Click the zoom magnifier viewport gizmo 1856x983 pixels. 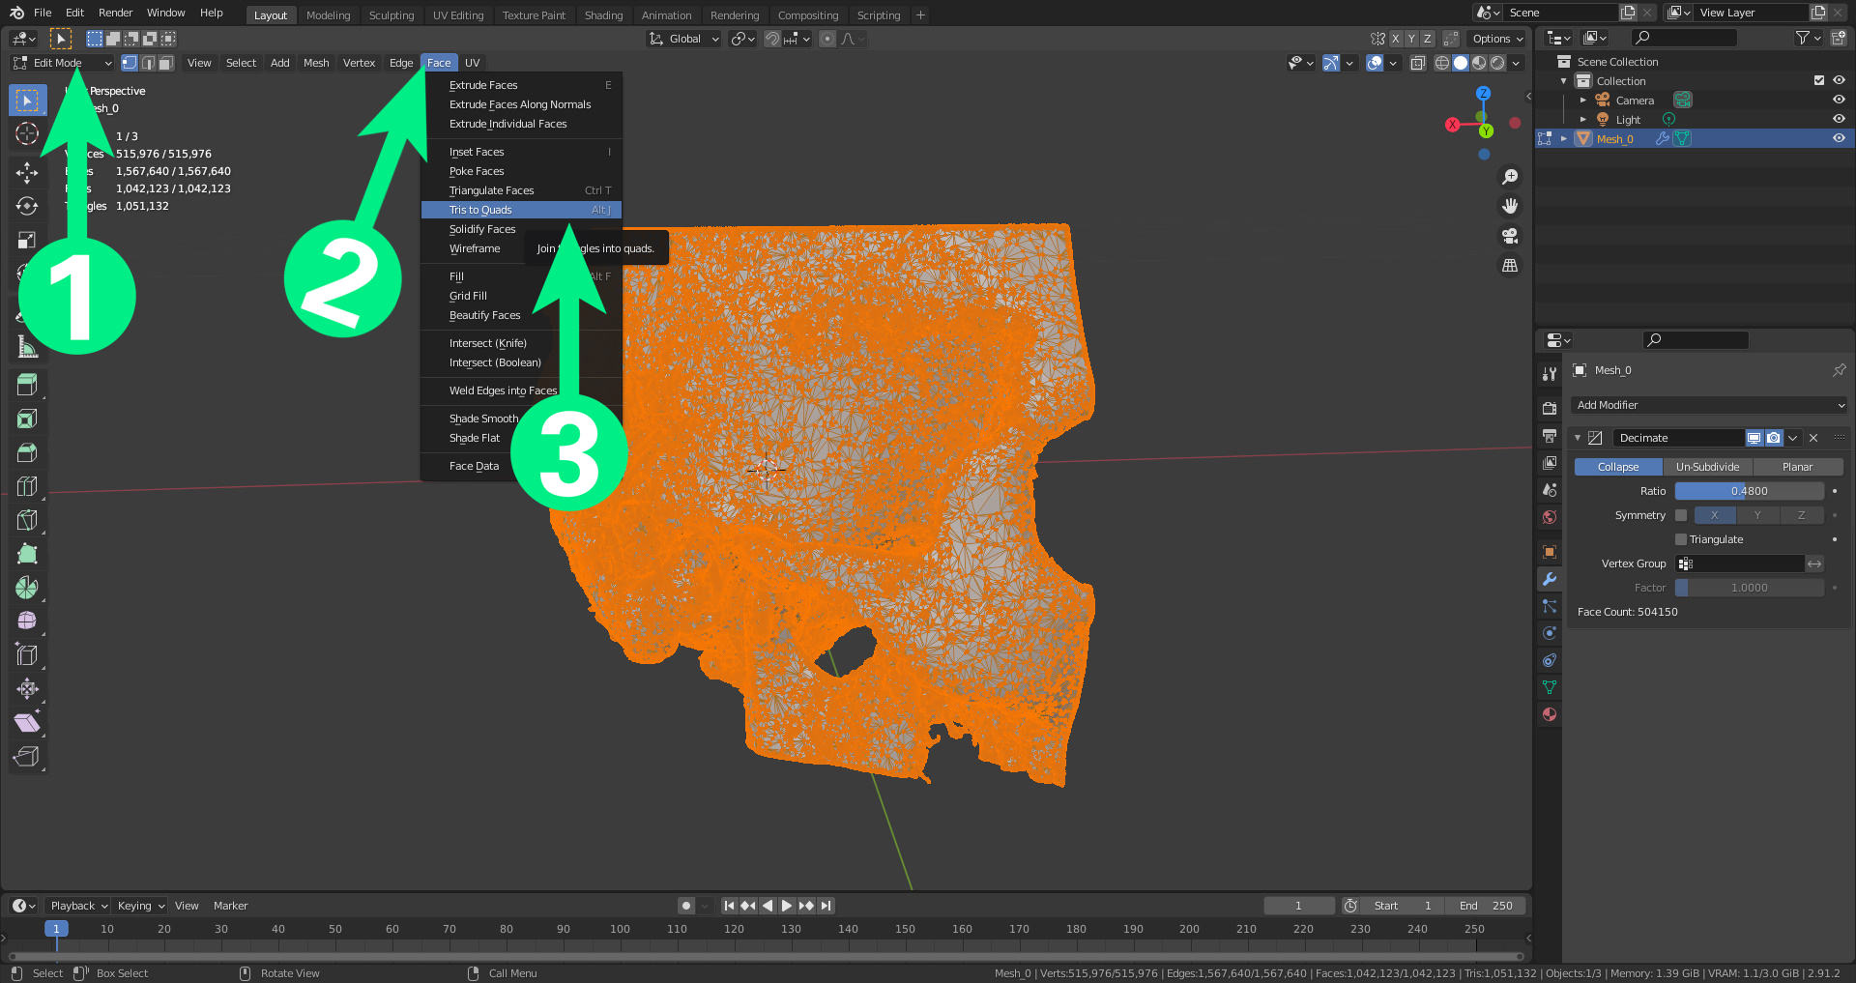(1510, 177)
